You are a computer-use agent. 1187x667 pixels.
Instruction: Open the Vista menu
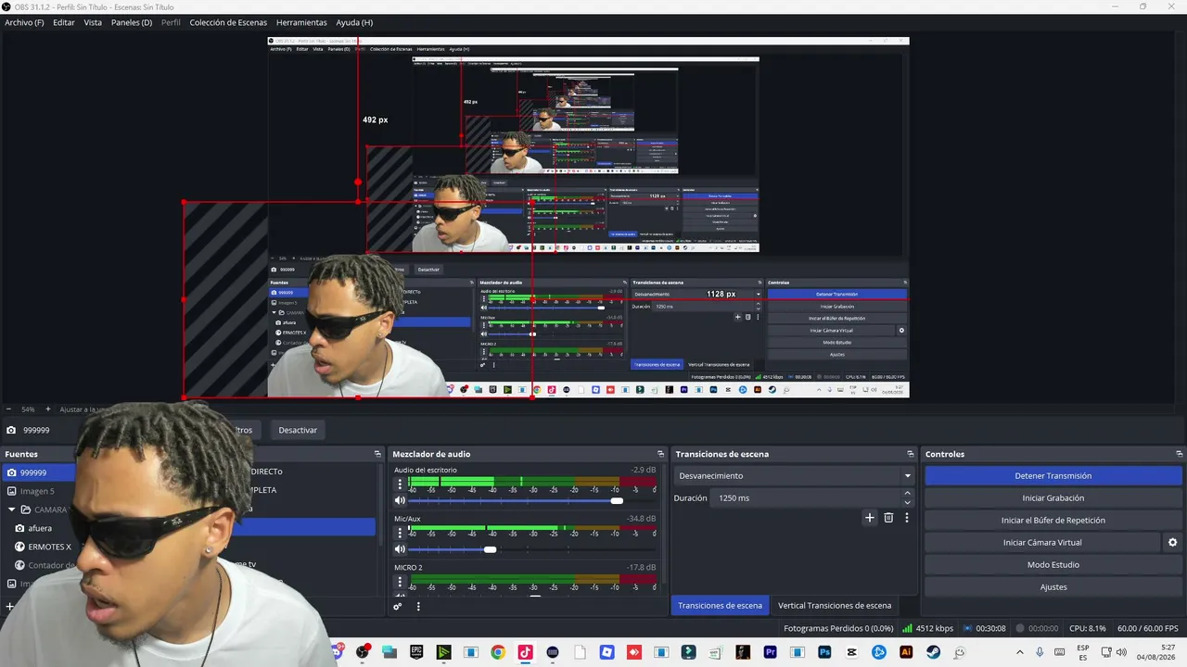pos(93,22)
